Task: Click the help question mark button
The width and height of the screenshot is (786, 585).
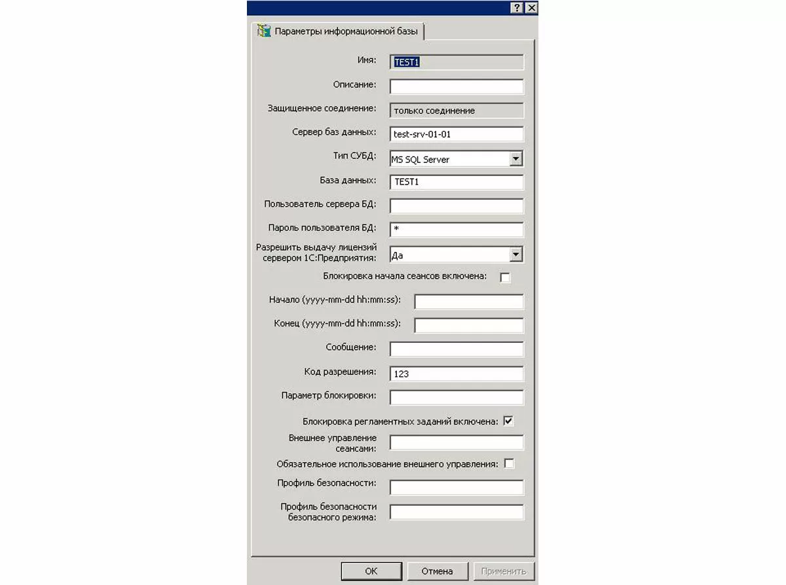Action: click(x=517, y=7)
